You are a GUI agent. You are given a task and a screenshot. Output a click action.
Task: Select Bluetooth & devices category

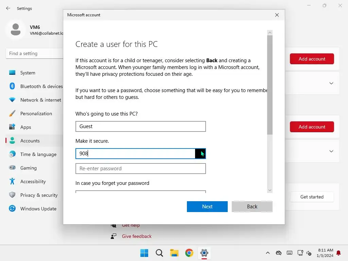41,86
